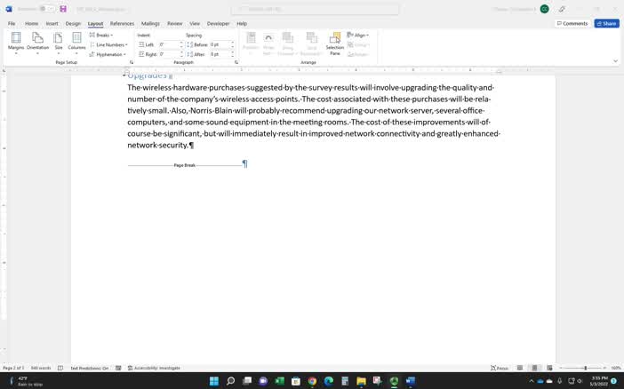
Task: Click the Windows Start button
Action: pyautogui.click(x=214, y=381)
